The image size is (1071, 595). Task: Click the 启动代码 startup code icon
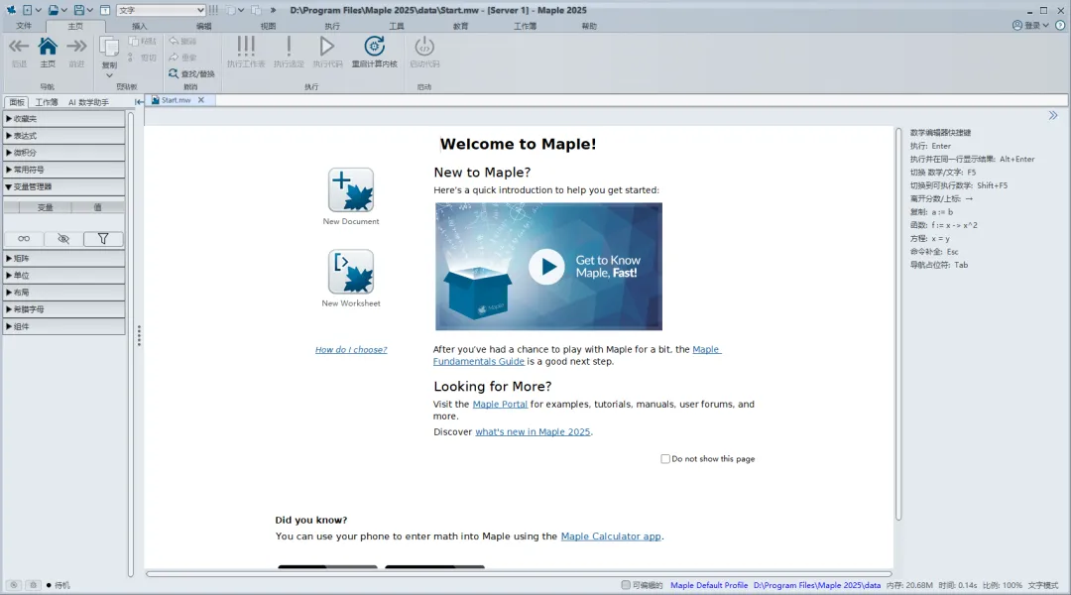424,47
